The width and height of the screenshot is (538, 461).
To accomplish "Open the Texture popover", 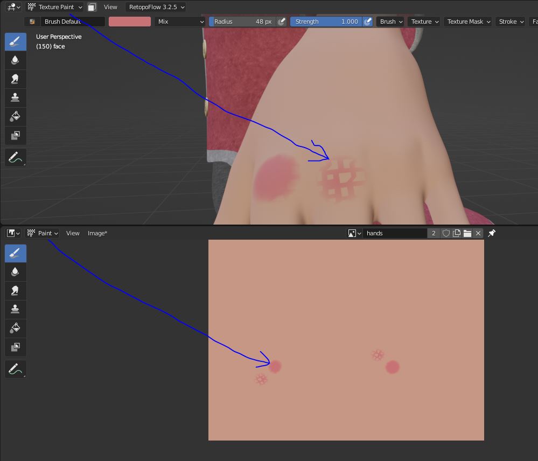I will 425,22.
